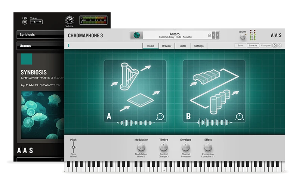Click the Timbre knob
The width and height of the screenshot is (299, 187).
pos(164,147)
